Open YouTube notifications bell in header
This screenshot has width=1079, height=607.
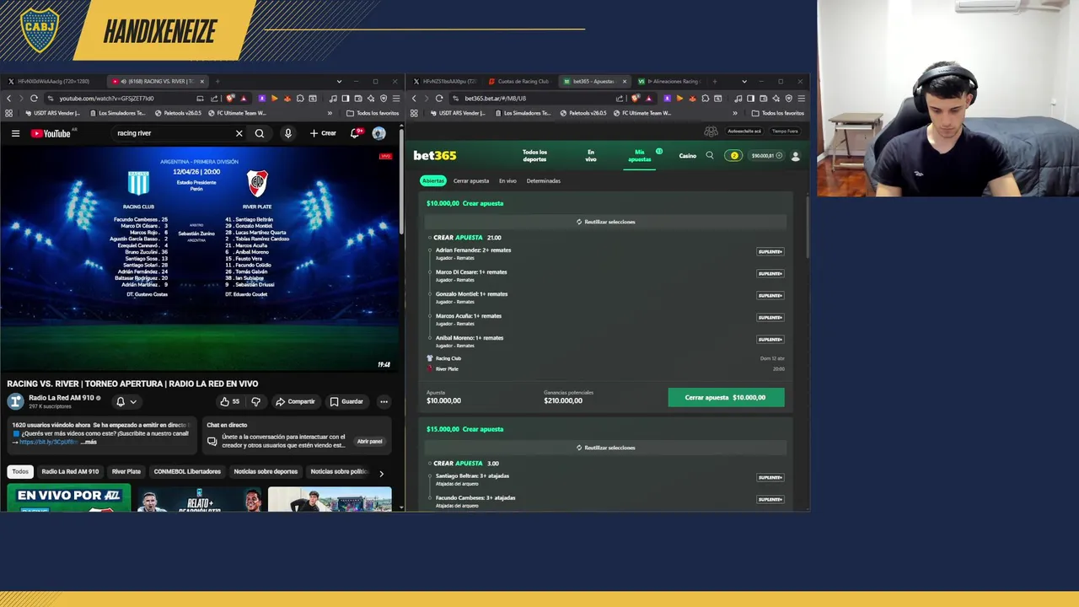pyautogui.click(x=356, y=133)
